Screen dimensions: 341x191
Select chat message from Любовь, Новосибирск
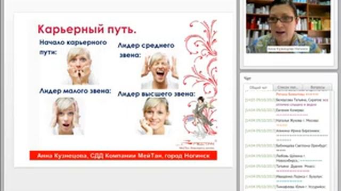287,158
